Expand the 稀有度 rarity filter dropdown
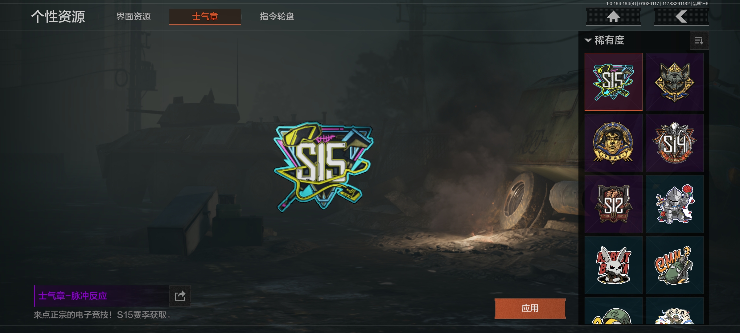This screenshot has width=740, height=333. coord(604,40)
